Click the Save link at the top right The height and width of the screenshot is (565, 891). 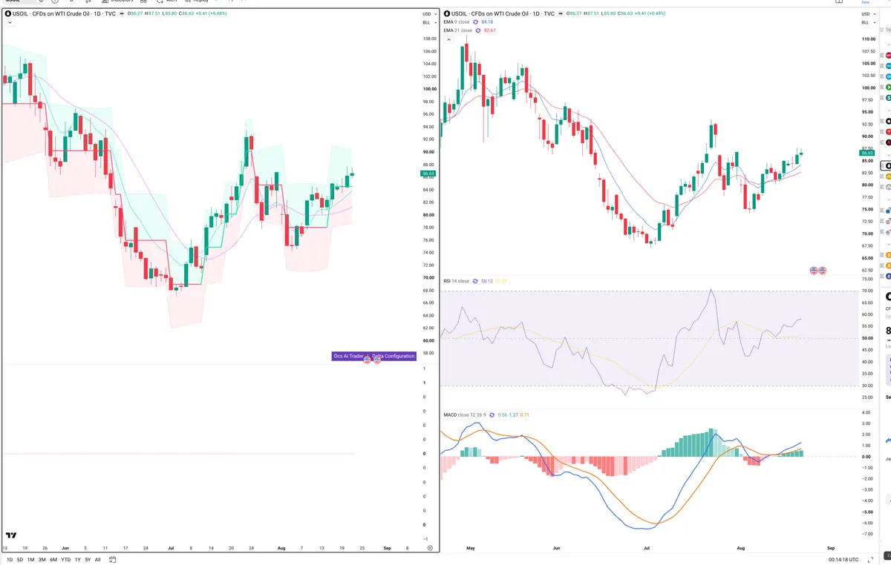(x=865, y=2)
